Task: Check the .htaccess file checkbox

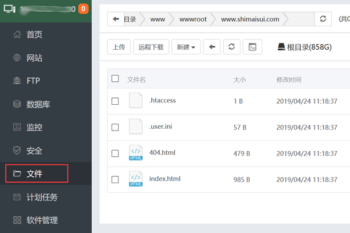Action: click(x=115, y=101)
